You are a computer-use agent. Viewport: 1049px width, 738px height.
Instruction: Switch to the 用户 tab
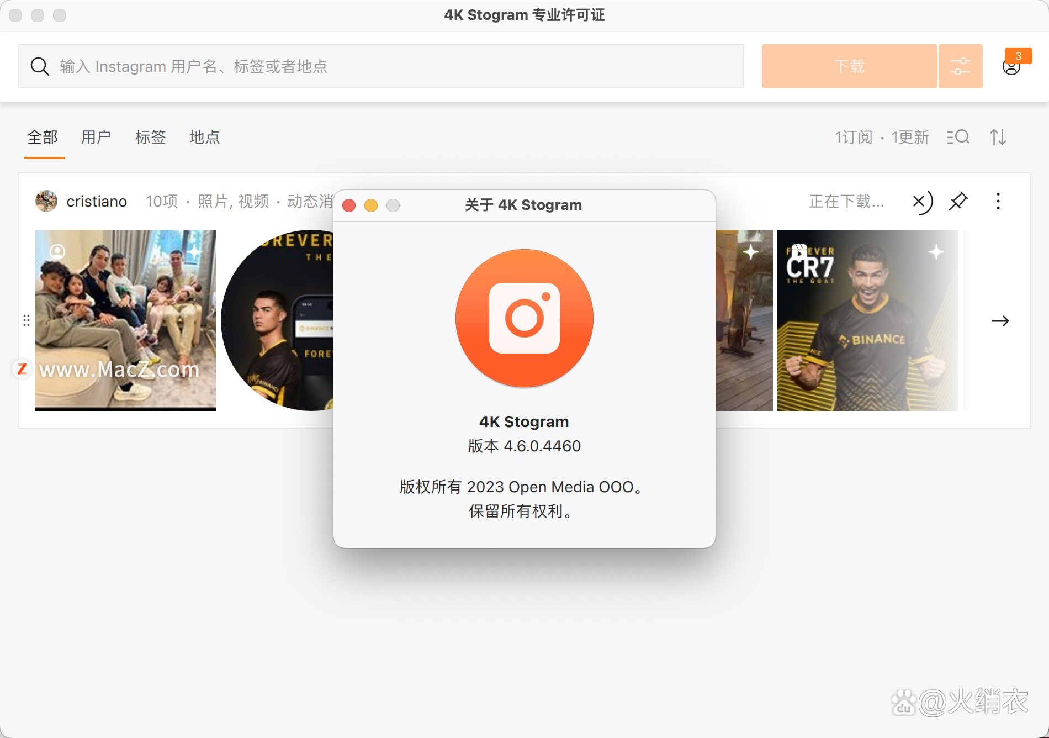click(x=96, y=137)
